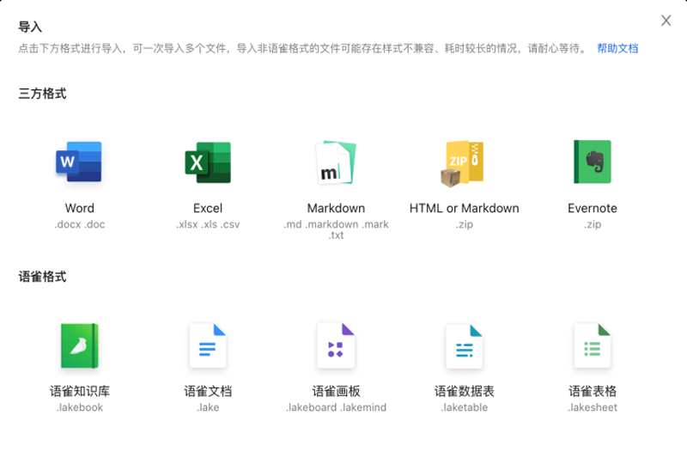Viewport: 687px width, 458px height.
Task: Select the purple 语雀画板 board icon
Action: point(336,345)
